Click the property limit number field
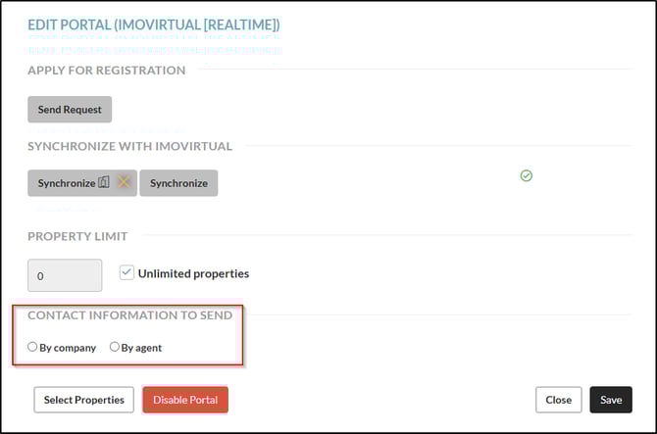This screenshot has height=434, width=657. [x=65, y=275]
